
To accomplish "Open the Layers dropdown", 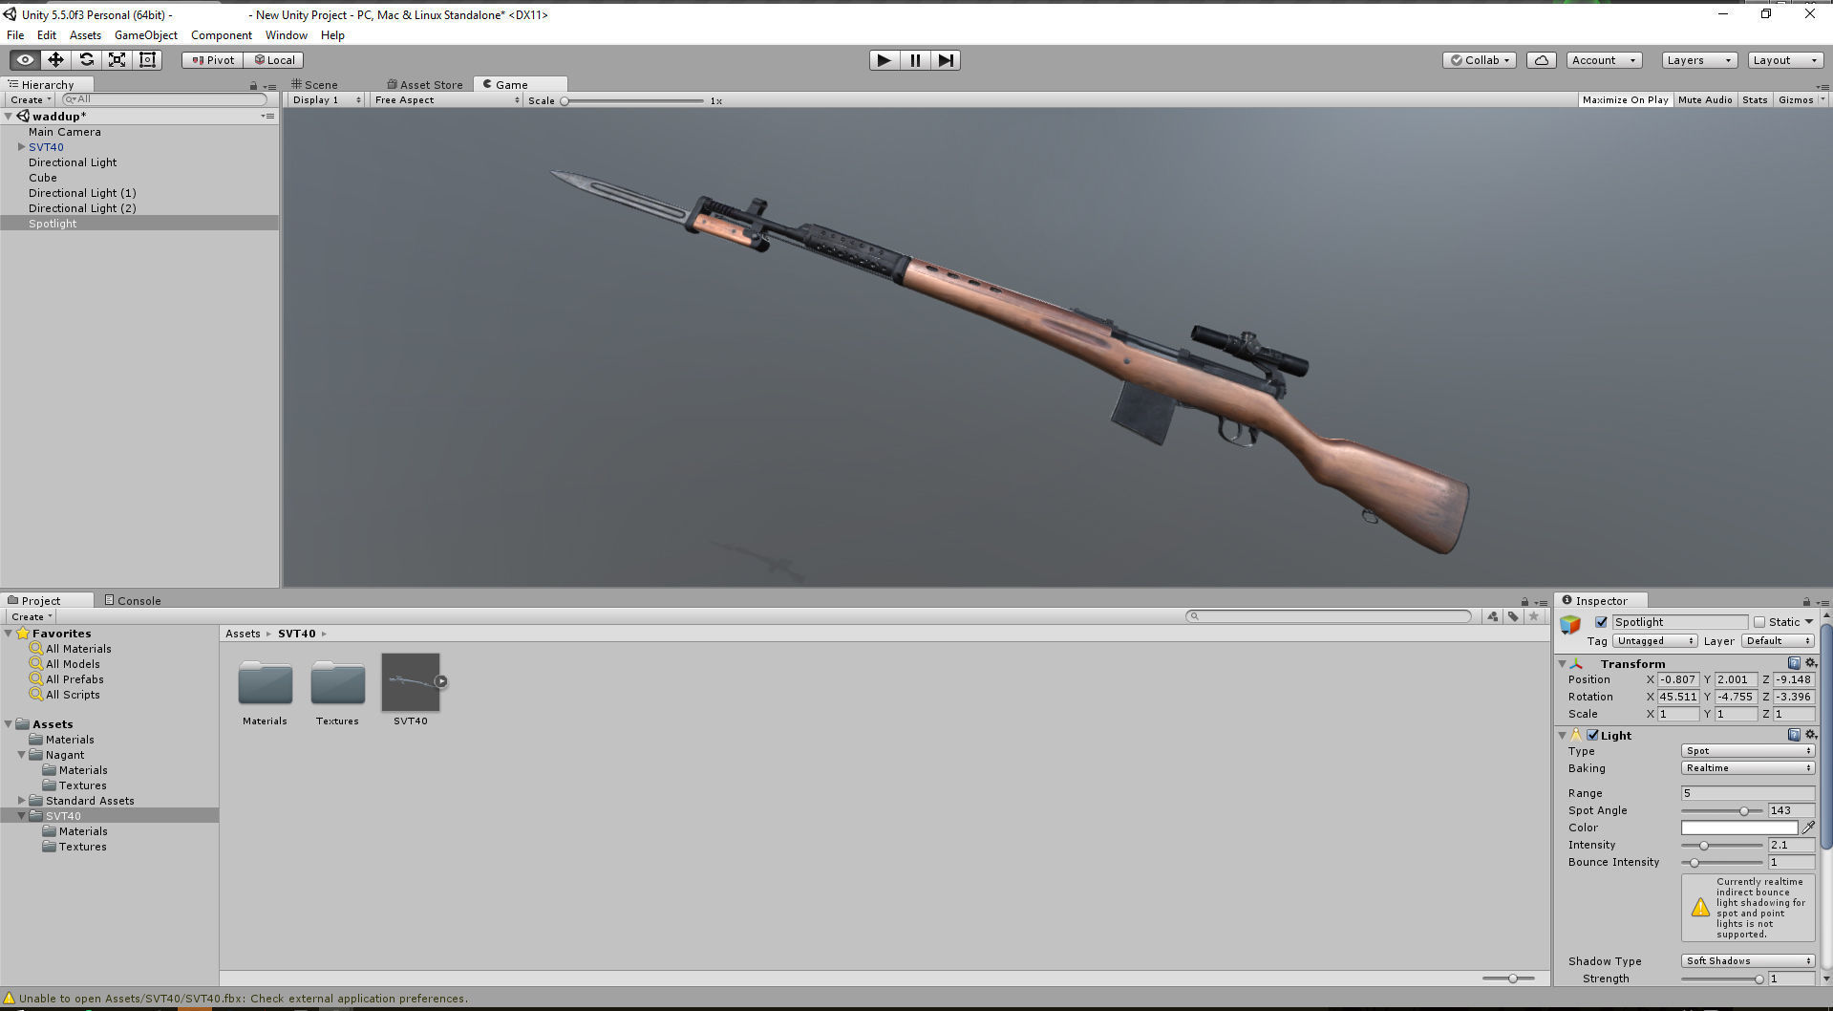I will pos(1698,59).
